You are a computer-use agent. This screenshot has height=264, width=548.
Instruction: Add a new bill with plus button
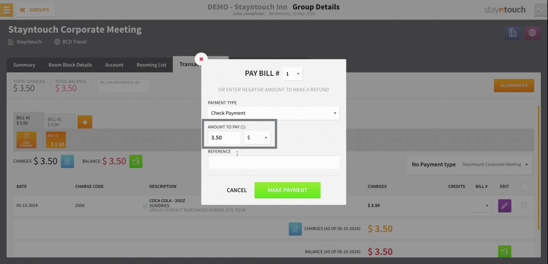(x=85, y=122)
